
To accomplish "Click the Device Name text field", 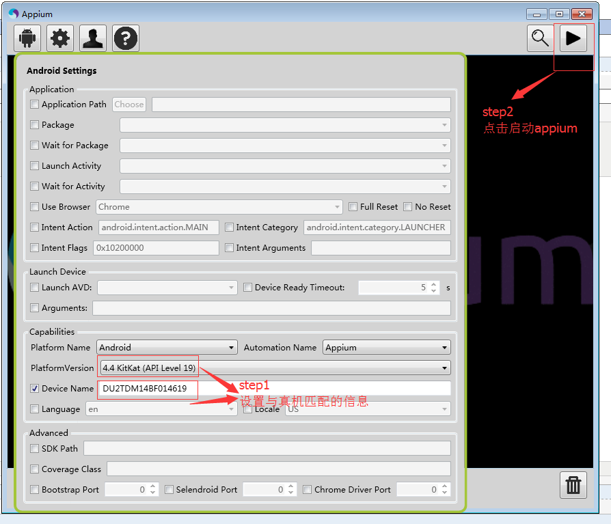I will point(275,389).
